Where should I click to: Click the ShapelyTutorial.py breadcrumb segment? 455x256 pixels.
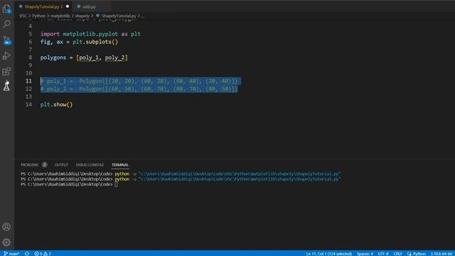tap(119, 16)
